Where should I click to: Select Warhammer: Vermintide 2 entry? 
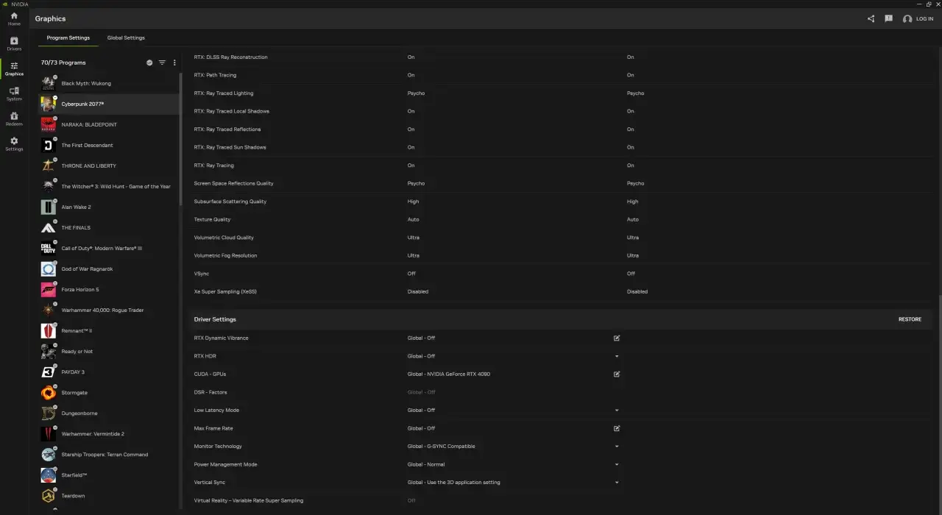point(110,433)
